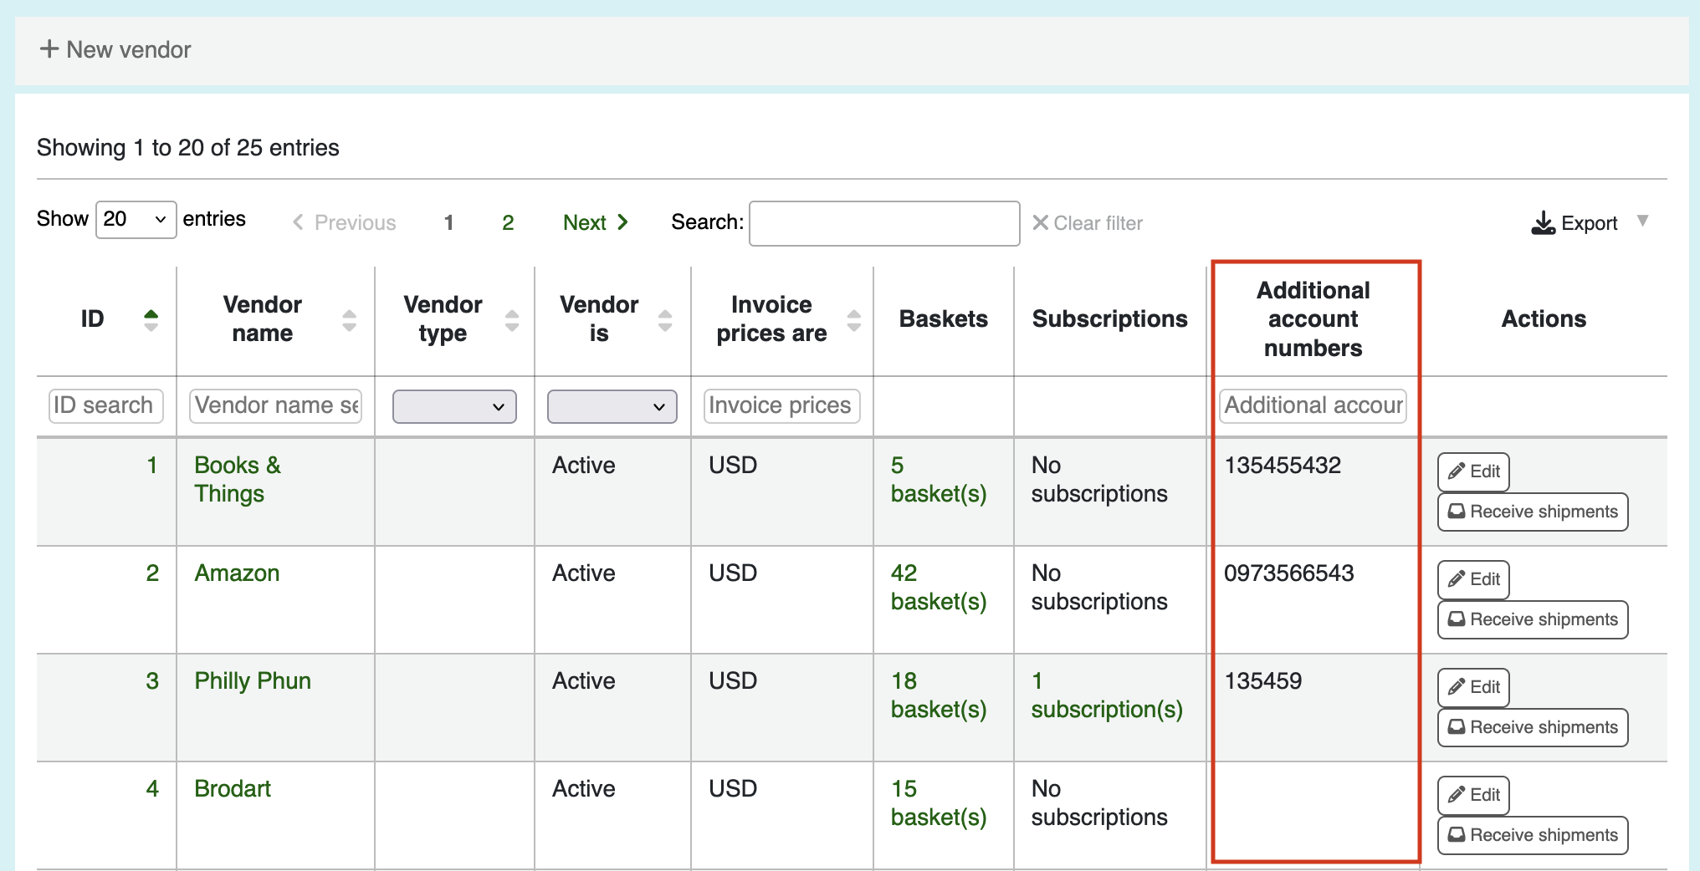Viewport: 1700px width, 871px height.
Task: Click the Additional account numbers filter field
Action: pyautogui.click(x=1313, y=405)
